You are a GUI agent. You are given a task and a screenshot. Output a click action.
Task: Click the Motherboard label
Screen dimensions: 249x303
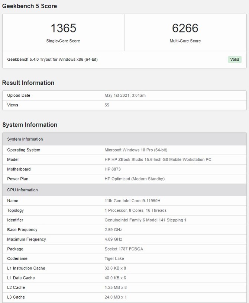pos(19,169)
